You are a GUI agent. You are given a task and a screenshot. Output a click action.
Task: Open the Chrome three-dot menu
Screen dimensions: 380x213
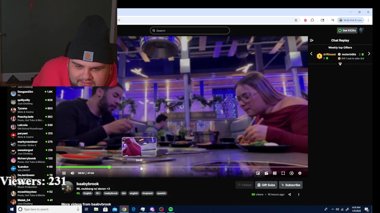pos(368,20)
